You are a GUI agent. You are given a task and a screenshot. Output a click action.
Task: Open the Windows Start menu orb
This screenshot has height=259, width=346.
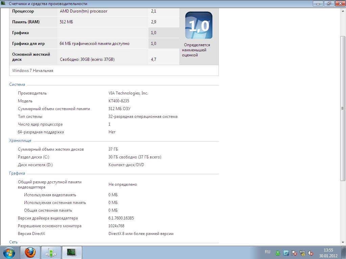[9, 252]
